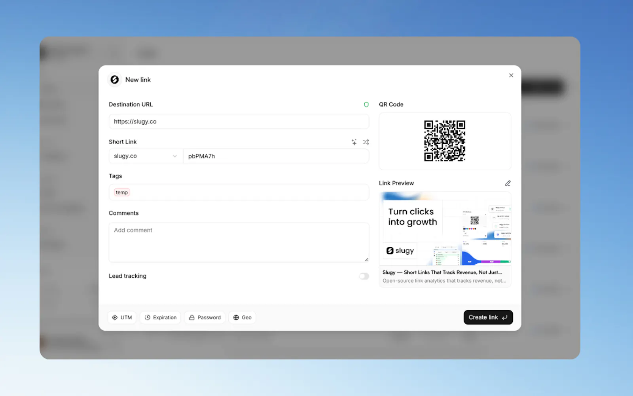Edit the link preview with pencil icon
The image size is (633, 396).
coord(508,183)
